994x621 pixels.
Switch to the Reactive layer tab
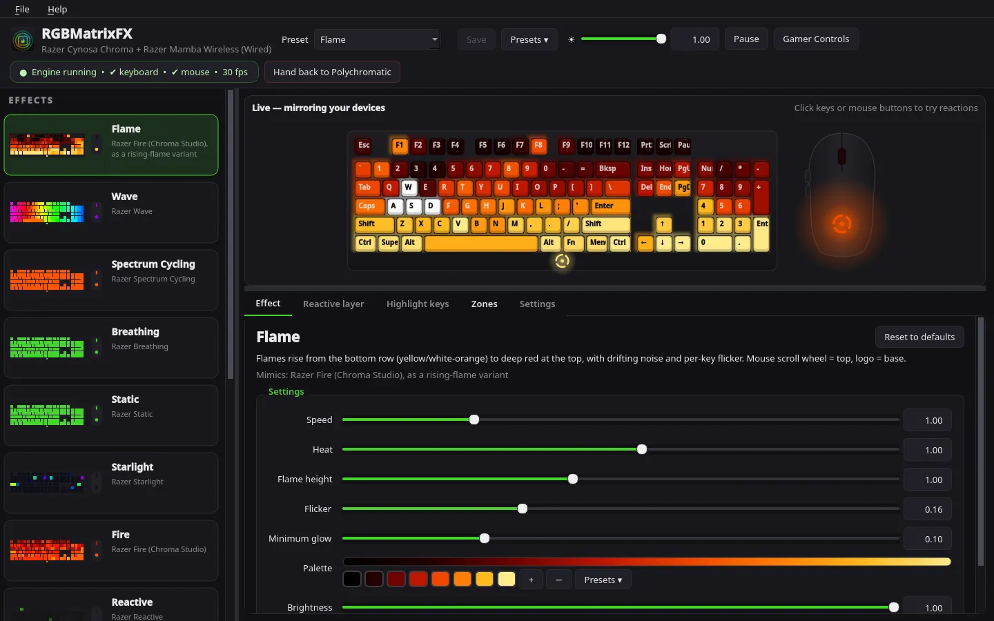[333, 304]
